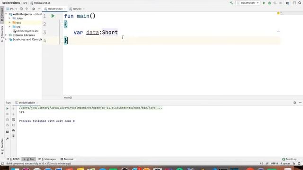This screenshot has height=170, width=303.
Task: Click the print icon in Run console
Action: click(x=13, y=131)
